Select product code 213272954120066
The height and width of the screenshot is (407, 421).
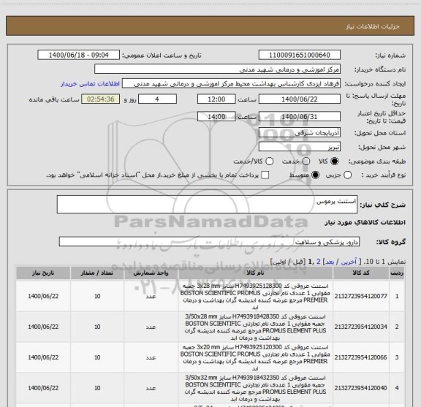tap(361, 357)
